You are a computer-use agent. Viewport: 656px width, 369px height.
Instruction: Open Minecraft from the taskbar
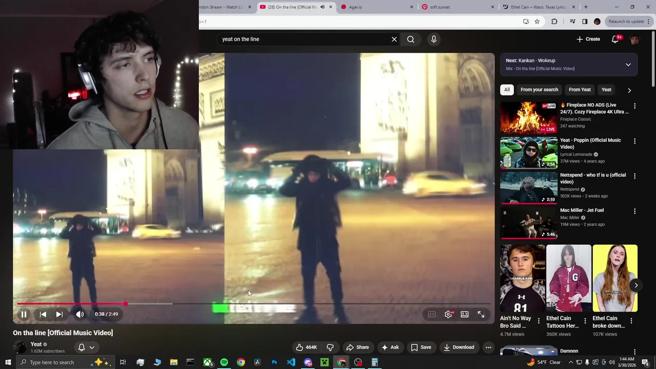point(324,362)
